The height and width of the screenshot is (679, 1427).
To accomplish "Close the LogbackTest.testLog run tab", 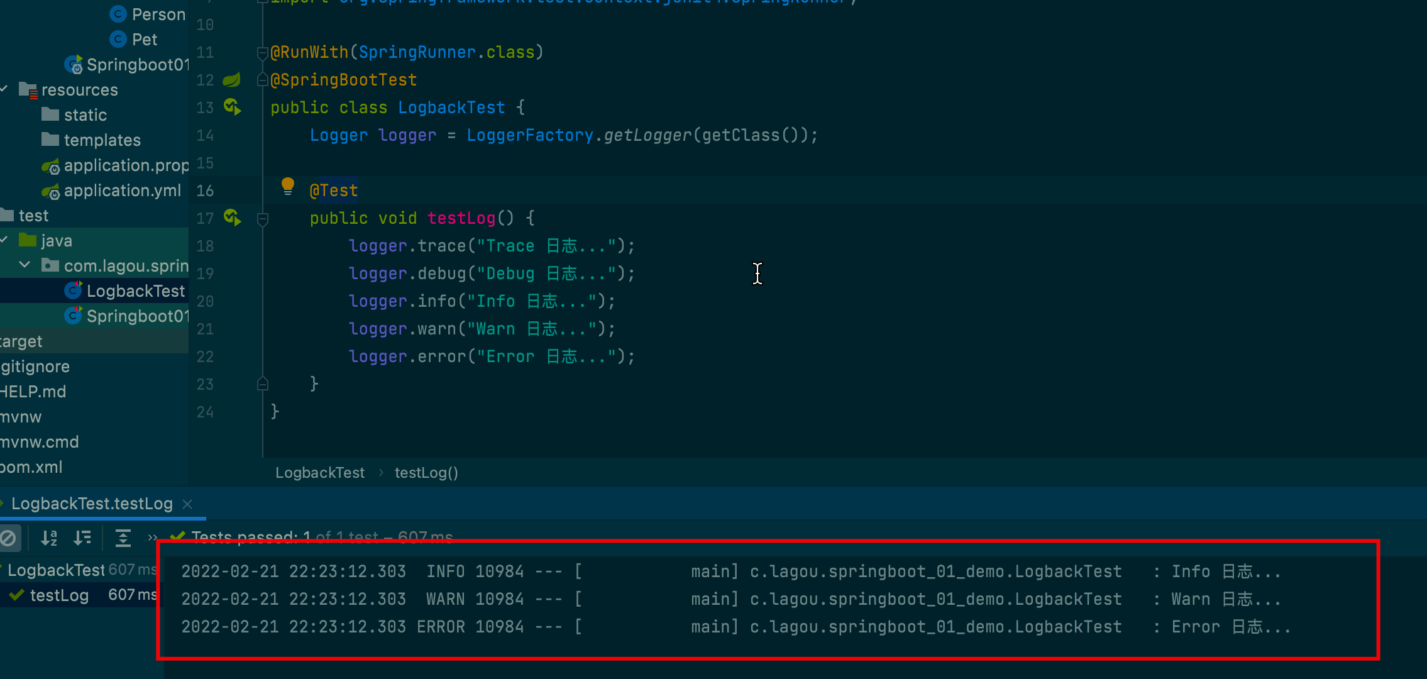I will [x=187, y=504].
